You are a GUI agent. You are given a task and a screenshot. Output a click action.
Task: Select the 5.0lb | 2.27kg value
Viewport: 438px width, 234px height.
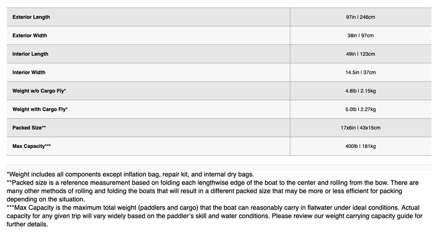[x=360, y=109]
